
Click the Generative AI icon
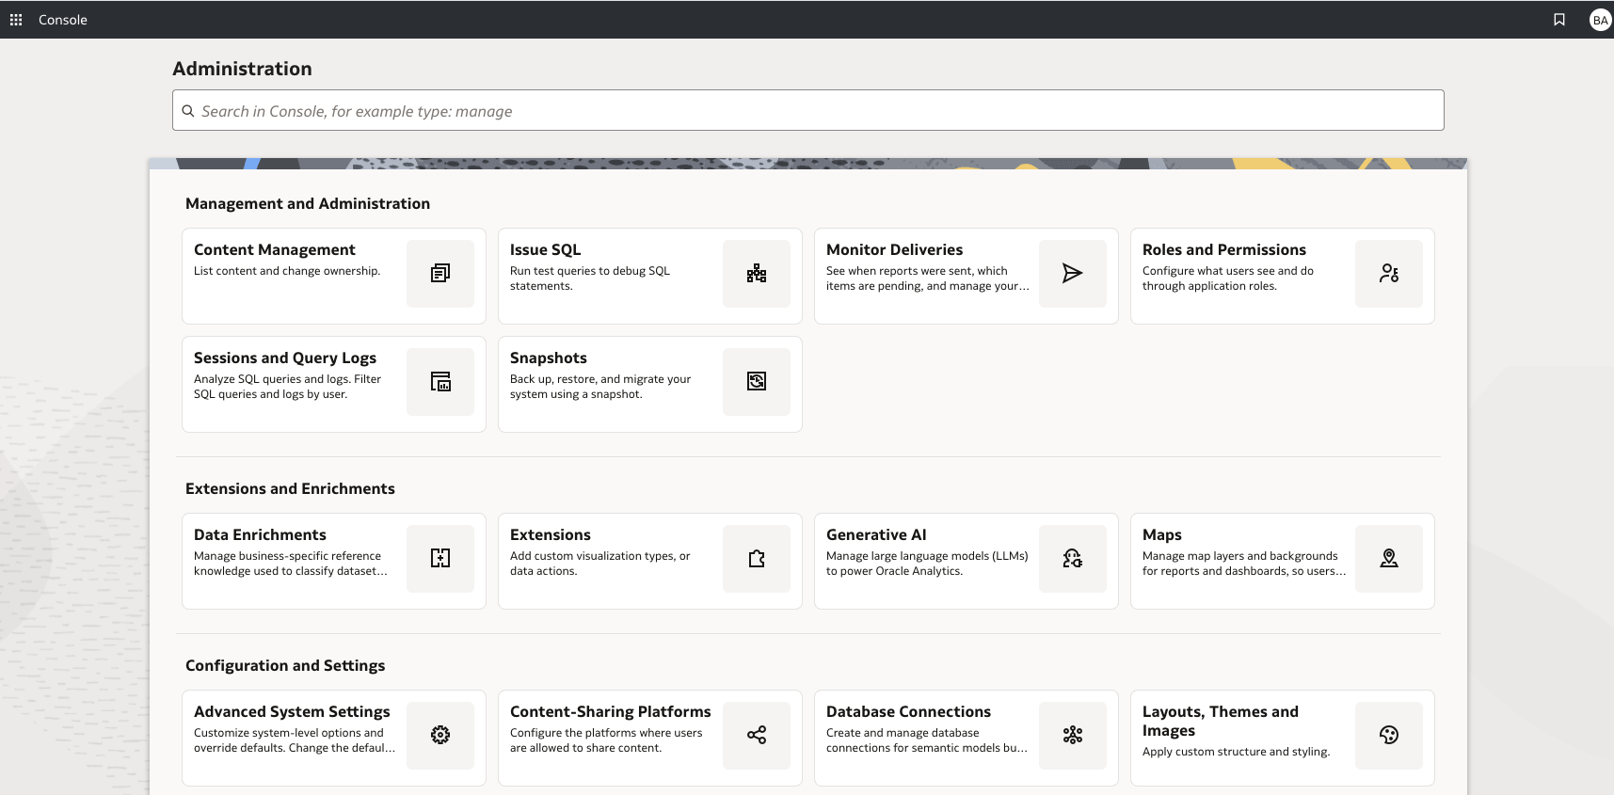click(1073, 559)
